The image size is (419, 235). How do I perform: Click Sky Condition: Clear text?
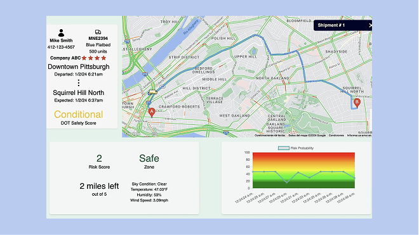coord(149,184)
